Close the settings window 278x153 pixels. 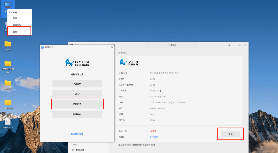pyautogui.click(x=245, y=45)
